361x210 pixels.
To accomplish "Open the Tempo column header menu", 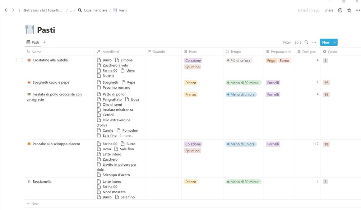I will [243, 52].
